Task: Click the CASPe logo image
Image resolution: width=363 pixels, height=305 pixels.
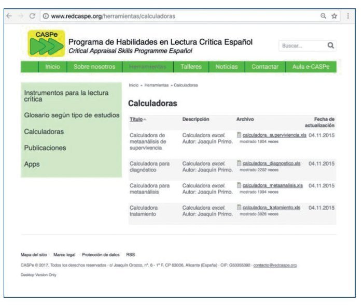Action: pos(45,43)
